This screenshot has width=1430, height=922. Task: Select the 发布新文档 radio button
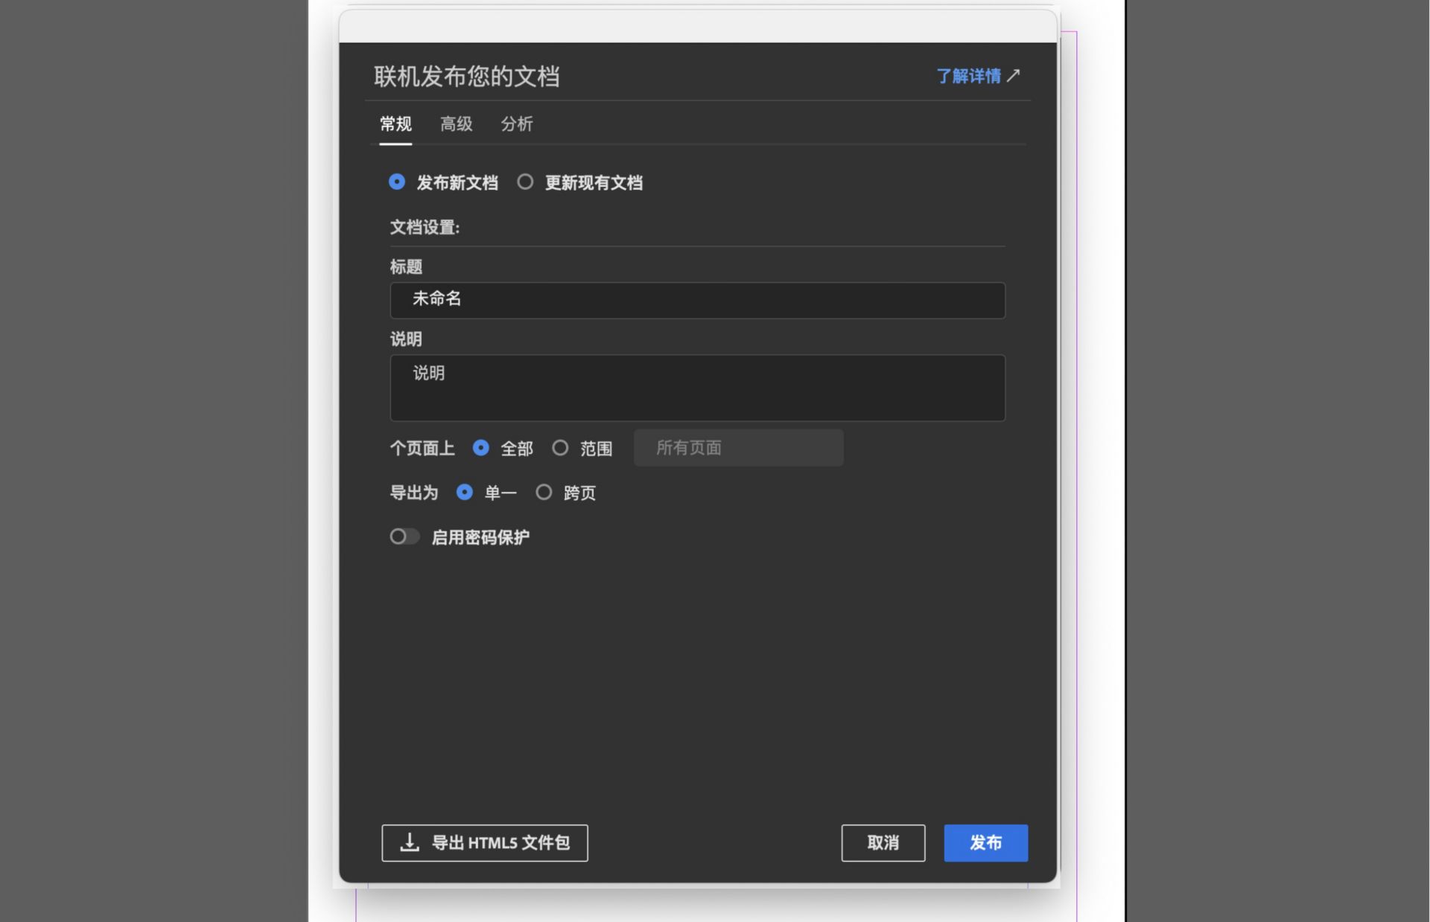click(397, 182)
